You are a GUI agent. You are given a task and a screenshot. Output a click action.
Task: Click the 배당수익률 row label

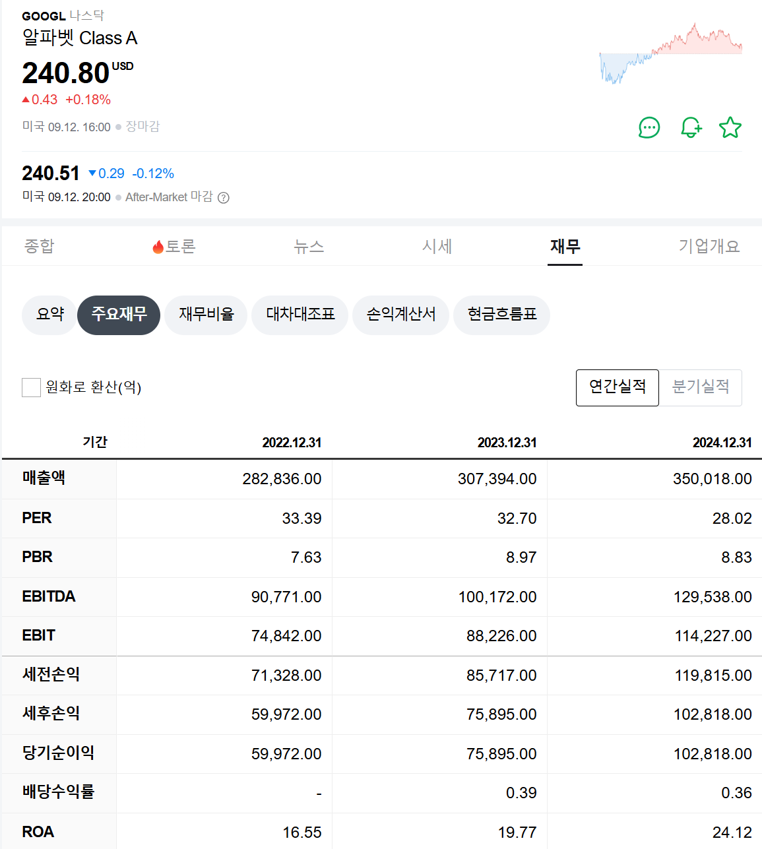click(58, 792)
